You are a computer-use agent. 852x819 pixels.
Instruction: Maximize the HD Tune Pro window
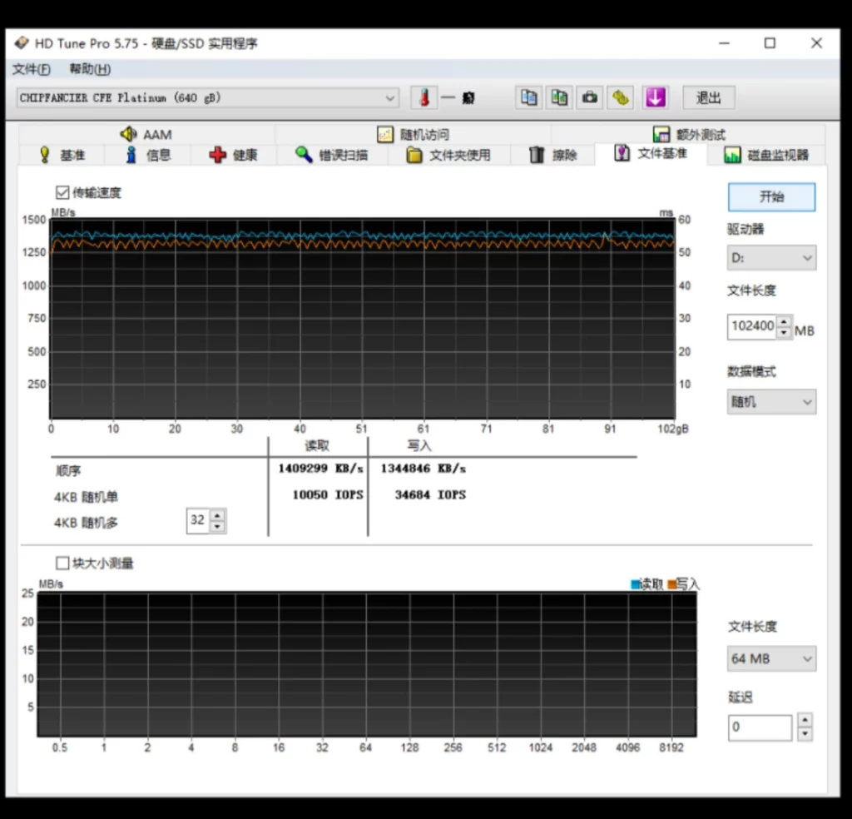[x=770, y=43]
